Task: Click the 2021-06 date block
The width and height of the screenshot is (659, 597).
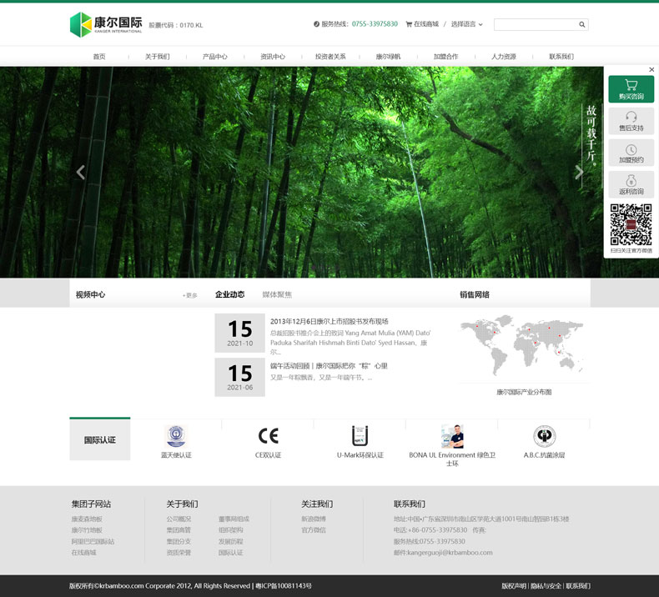Action: (240, 377)
